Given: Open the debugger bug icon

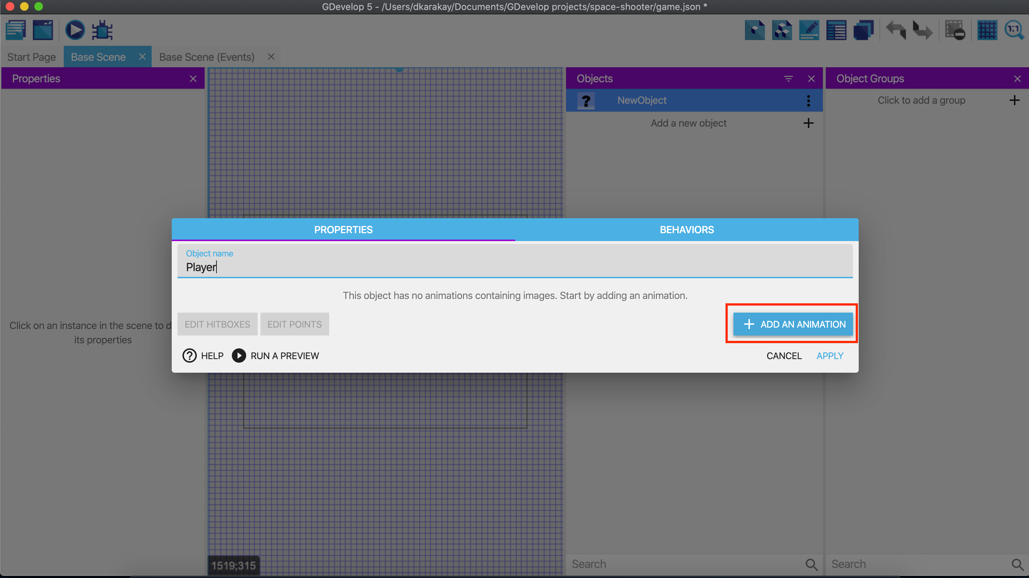Looking at the screenshot, I should click(x=102, y=30).
